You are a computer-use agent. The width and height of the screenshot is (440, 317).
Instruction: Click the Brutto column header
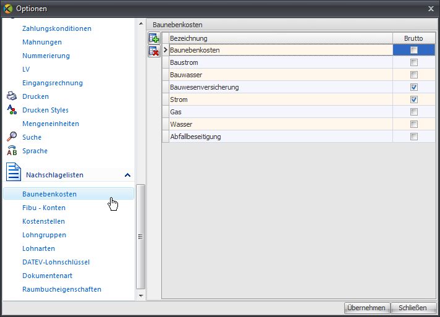[x=413, y=38]
